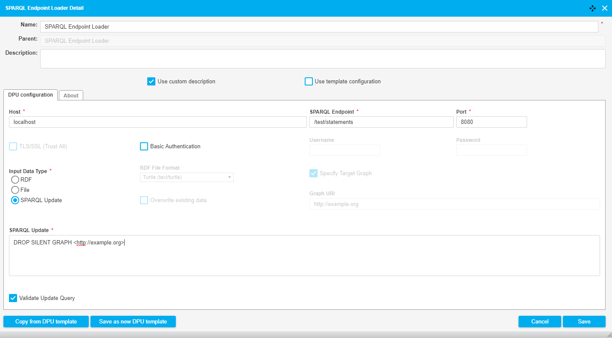The height and width of the screenshot is (338, 612).
Task: Open the RDF File Format dropdown
Action: [x=187, y=177]
